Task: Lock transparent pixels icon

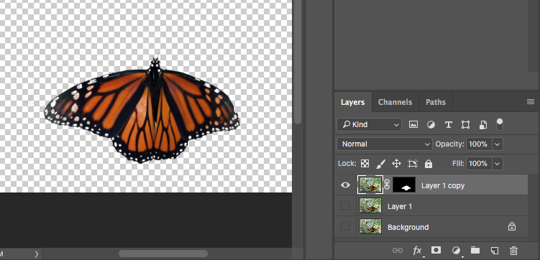Action: coord(365,163)
